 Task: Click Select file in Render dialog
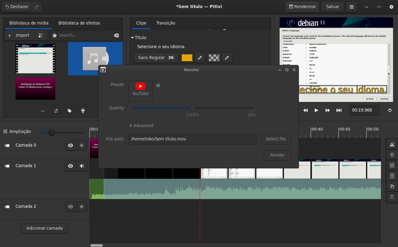tap(276, 139)
